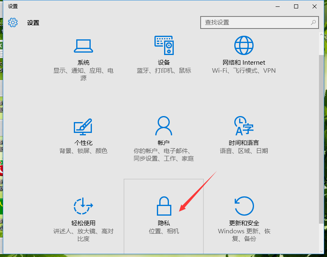Click description 语音、区域、日期
Viewport: 327px width, 257px height.
pos(244,151)
